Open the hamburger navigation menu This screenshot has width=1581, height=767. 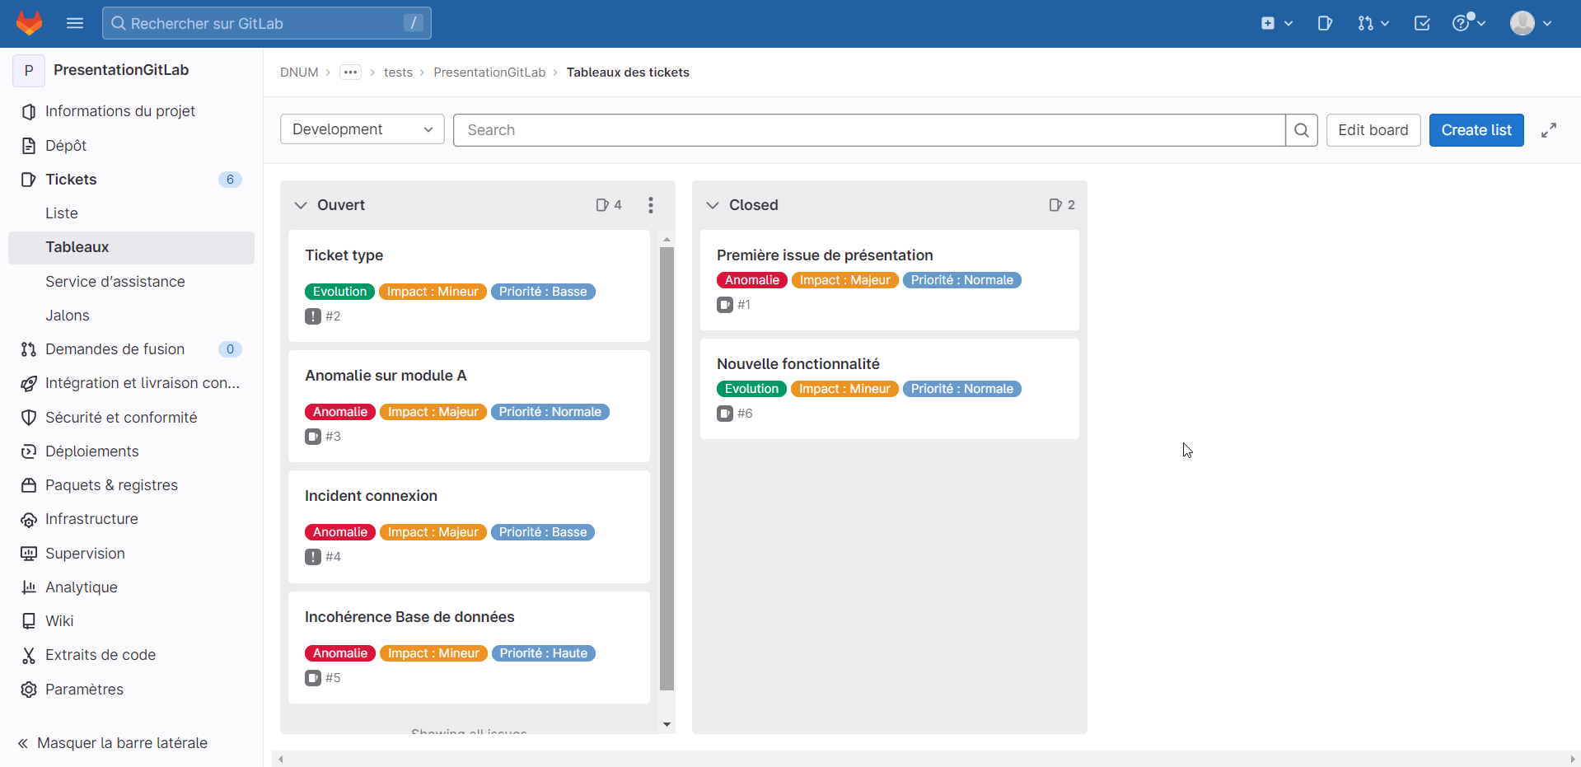[x=75, y=23]
